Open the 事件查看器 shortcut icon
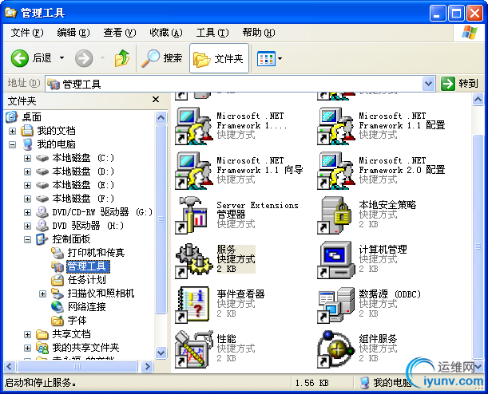The width and height of the screenshot is (488, 394). tap(192, 305)
